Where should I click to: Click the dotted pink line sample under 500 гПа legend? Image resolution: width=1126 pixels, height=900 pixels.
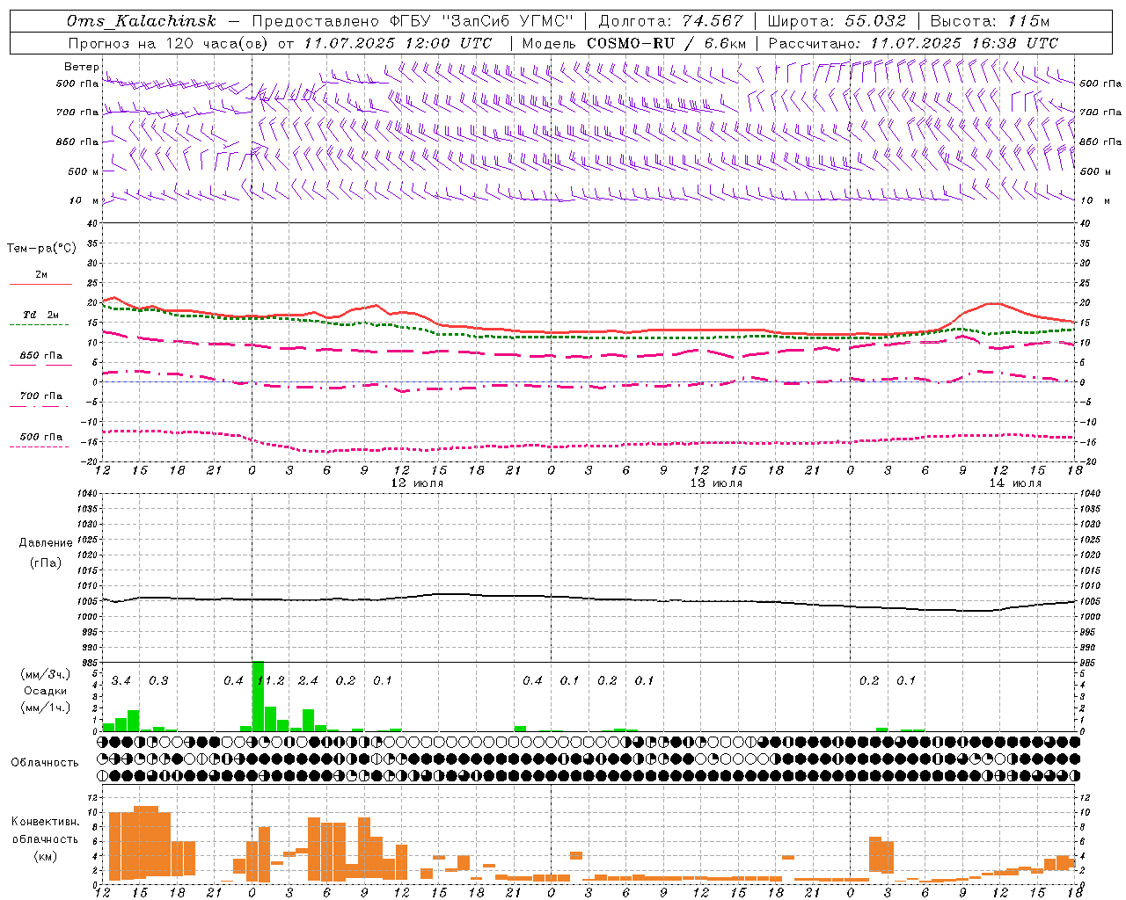tap(39, 446)
